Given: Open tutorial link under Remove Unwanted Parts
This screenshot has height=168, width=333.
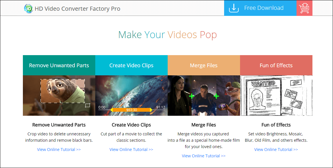Looking at the screenshot, I should pyautogui.click(x=59, y=149).
